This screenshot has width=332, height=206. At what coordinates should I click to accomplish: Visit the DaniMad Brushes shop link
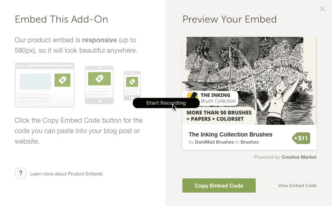(215, 142)
